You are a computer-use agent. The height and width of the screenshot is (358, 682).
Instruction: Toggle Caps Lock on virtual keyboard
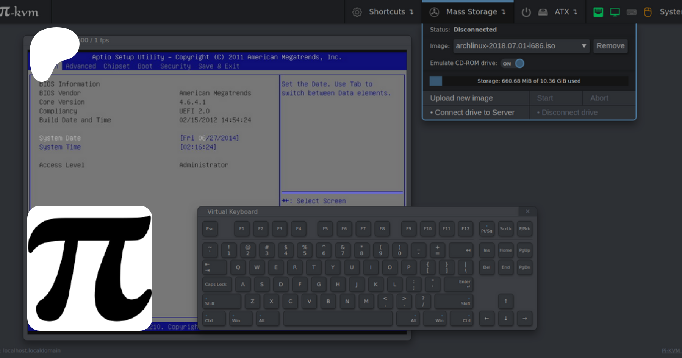click(216, 284)
